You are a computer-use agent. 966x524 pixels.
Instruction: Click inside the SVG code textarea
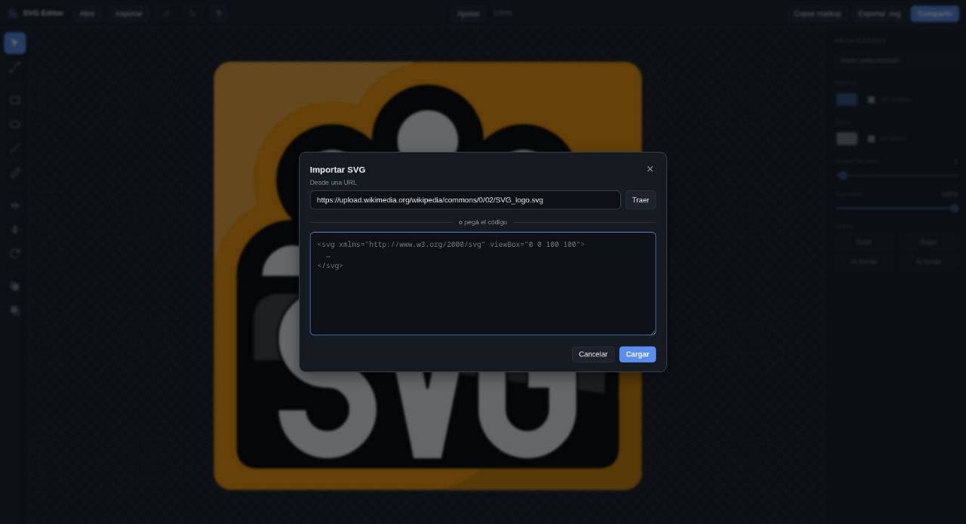483,283
